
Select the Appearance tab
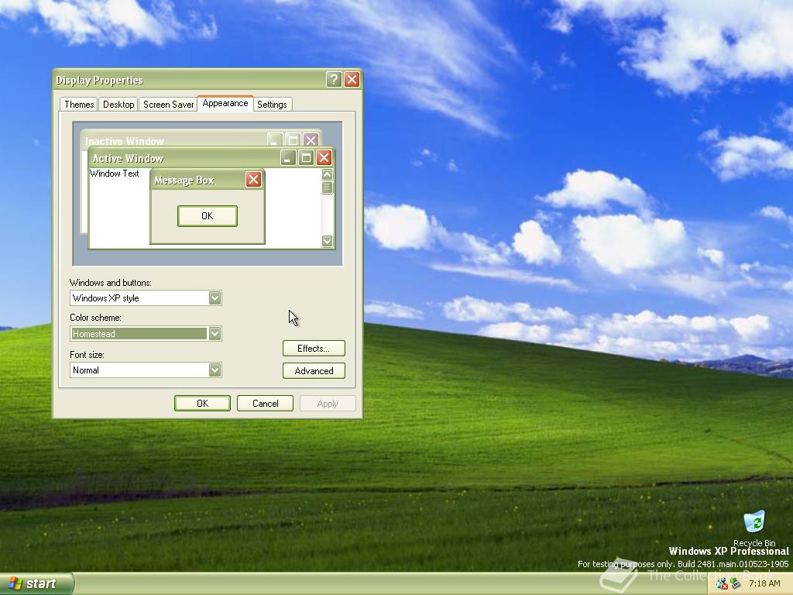225,103
